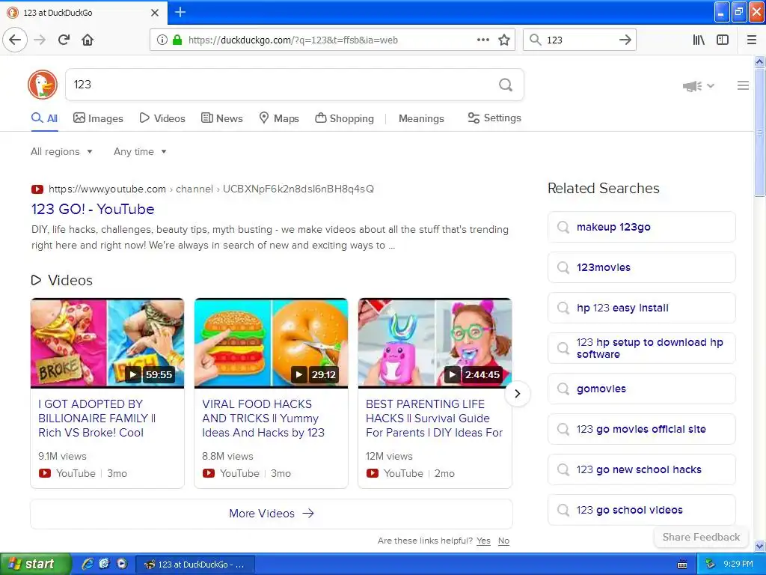Open I GOT ADOPTED BY BILLIONAIRE title
The height and width of the screenshot is (575, 766).
point(96,418)
